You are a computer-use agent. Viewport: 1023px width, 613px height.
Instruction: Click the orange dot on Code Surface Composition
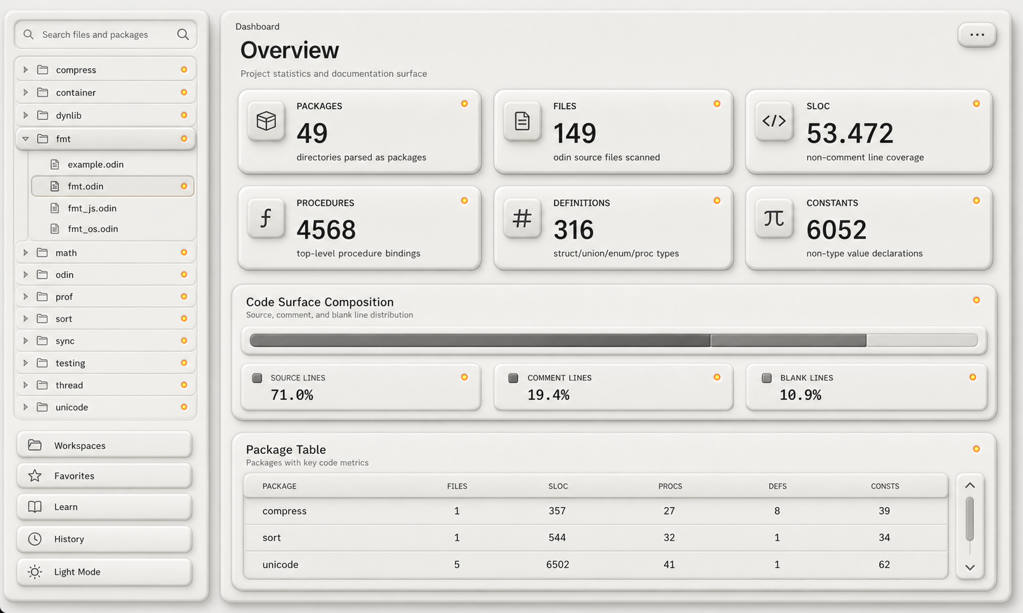coord(976,300)
